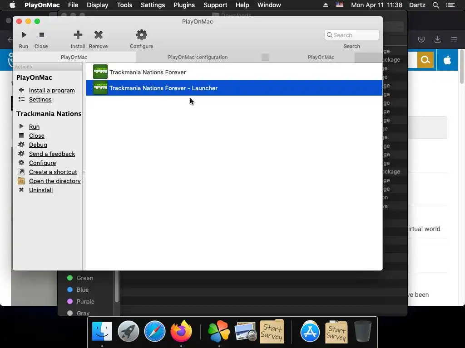
Task: Click the Launcher entry's green game icon
Action: (x=100, y=88)
